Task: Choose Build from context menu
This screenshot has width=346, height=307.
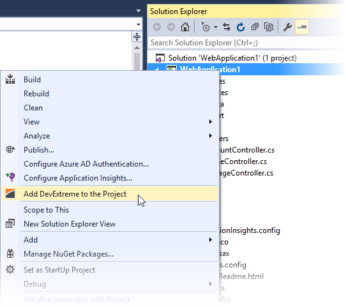Action: pos(32,80)
